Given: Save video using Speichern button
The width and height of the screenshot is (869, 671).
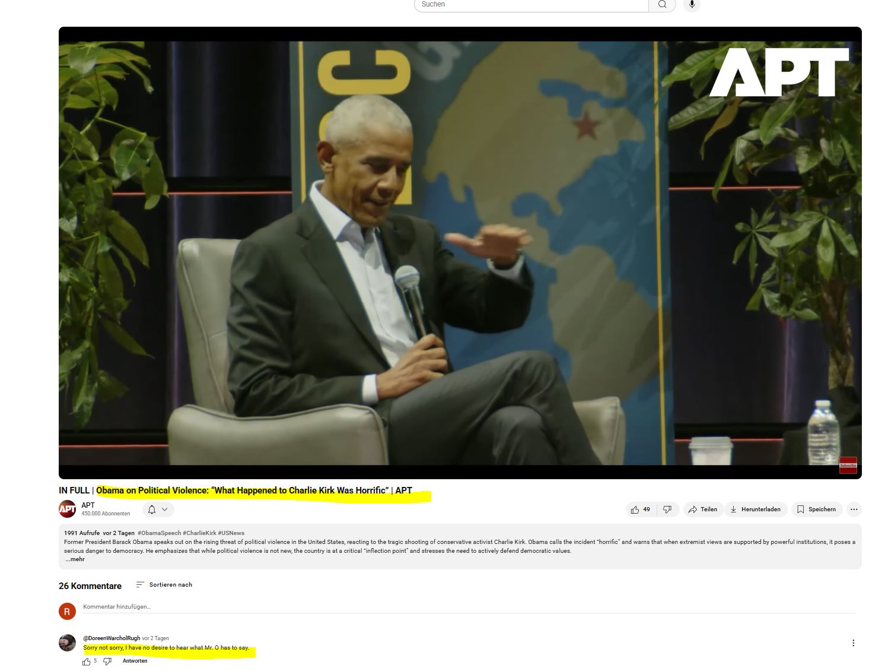Looking at the screenshot, I should click(x=816, y=509).
